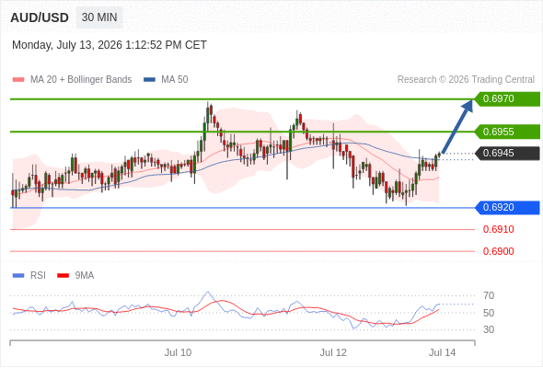
Task: Click the MA 20 Bollinger Bands legend swatch
Action: tap(18, 80)
